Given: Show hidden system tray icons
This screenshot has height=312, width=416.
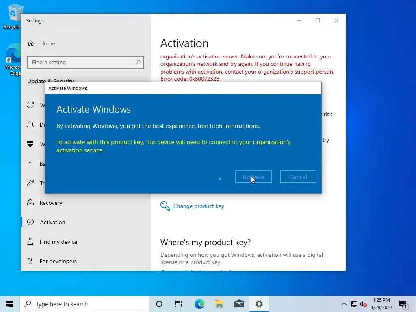Looking at the screenshot, I should coord(344,304).
